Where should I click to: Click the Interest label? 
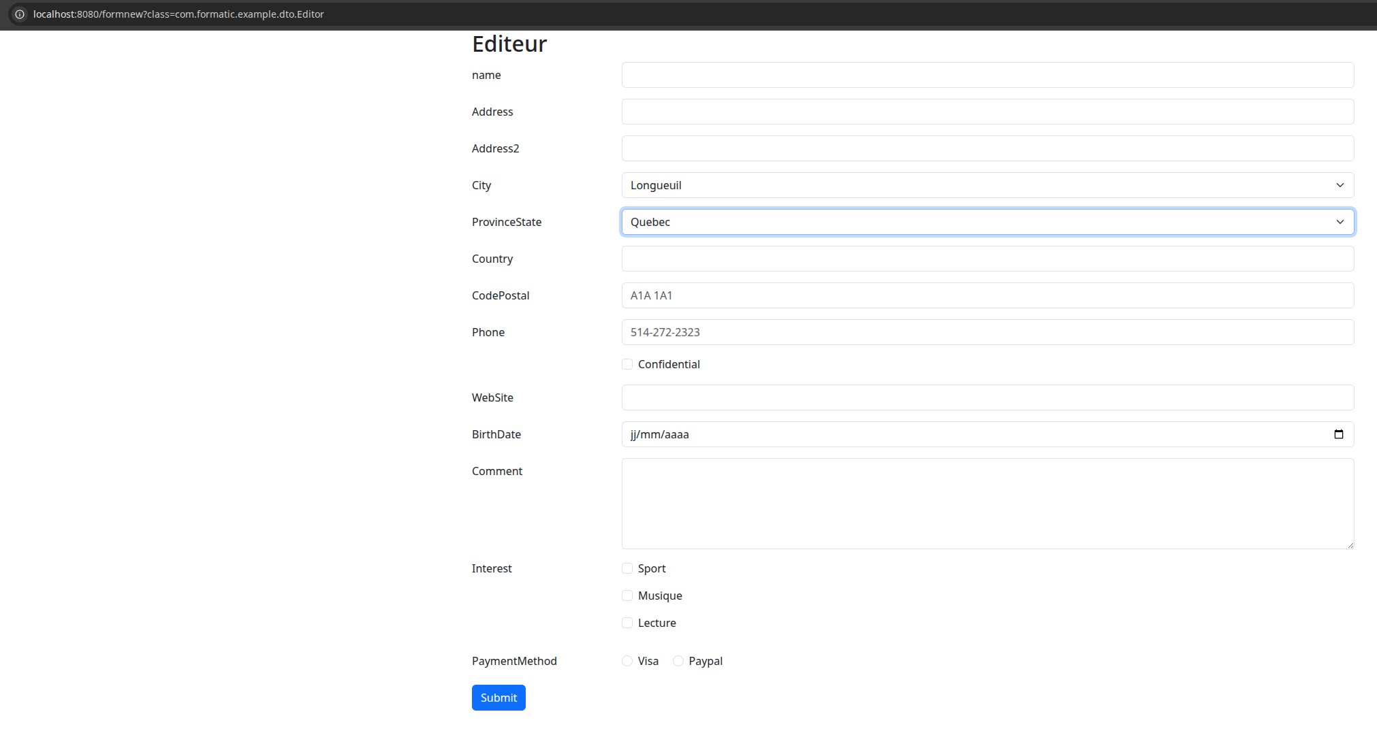tap(492, 568)
